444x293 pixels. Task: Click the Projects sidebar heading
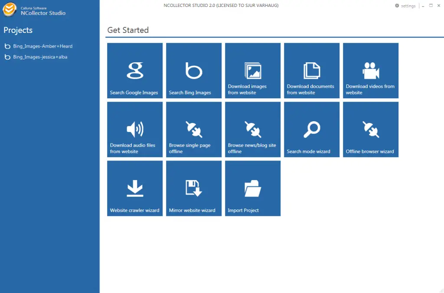(x=18, y=30)
